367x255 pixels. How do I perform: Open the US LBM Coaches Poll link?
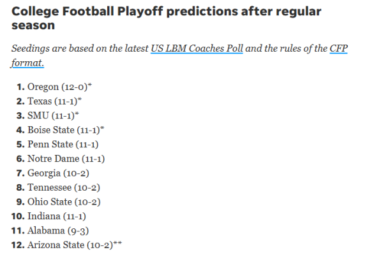197,48
